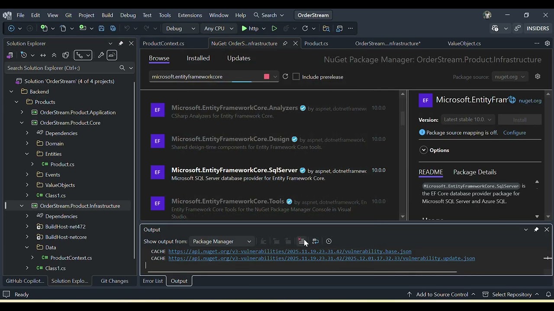Open the Build menu
This screenshot has height=311, width=554.
click(x=107, y=15)
